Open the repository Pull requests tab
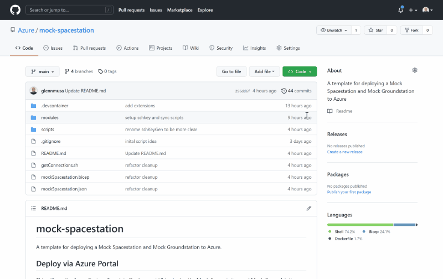Viewport: 443px width, 279px height. tap(89, 48)
